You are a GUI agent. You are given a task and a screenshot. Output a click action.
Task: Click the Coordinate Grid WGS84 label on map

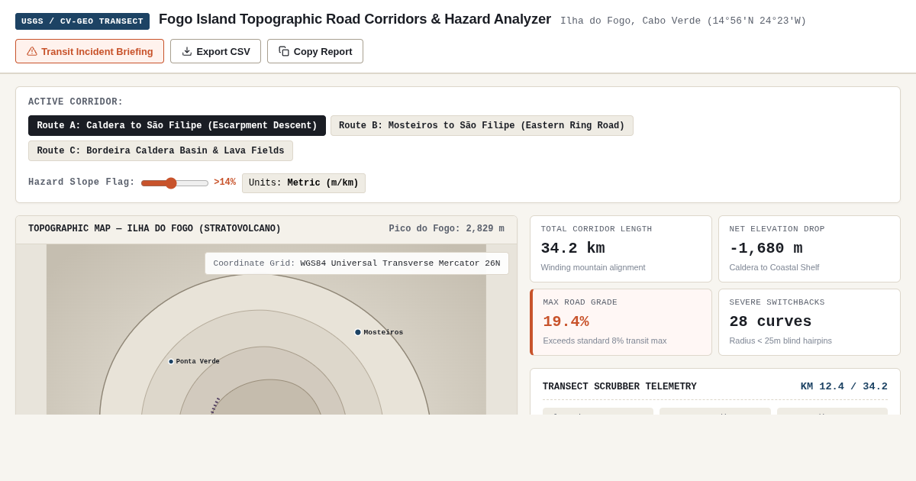point(356,263)
